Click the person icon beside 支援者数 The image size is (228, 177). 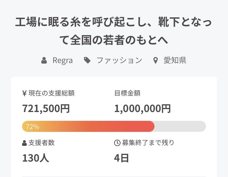[24, 143]
